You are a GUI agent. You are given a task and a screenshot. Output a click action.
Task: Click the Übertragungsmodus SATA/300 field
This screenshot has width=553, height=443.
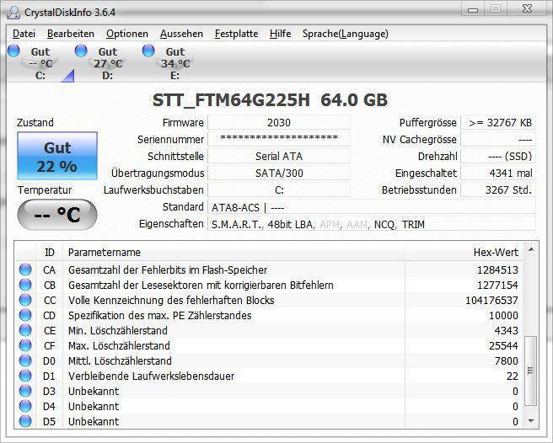pyautogui.click(x=279, y=173)
